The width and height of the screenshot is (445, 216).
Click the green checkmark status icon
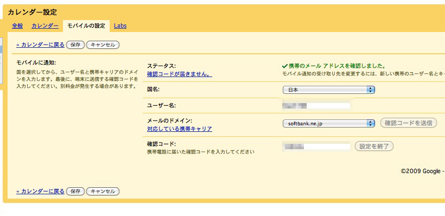285,66
